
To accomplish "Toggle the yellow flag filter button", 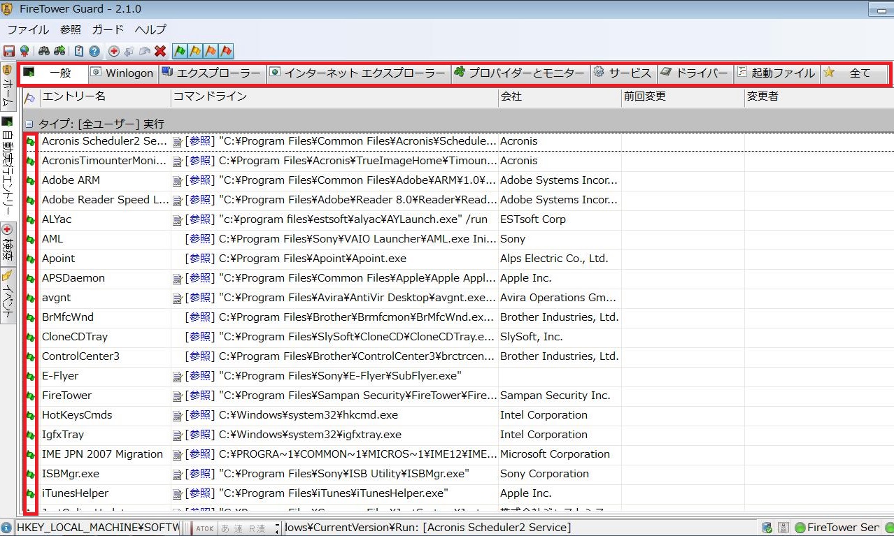I will pos(195,51).
